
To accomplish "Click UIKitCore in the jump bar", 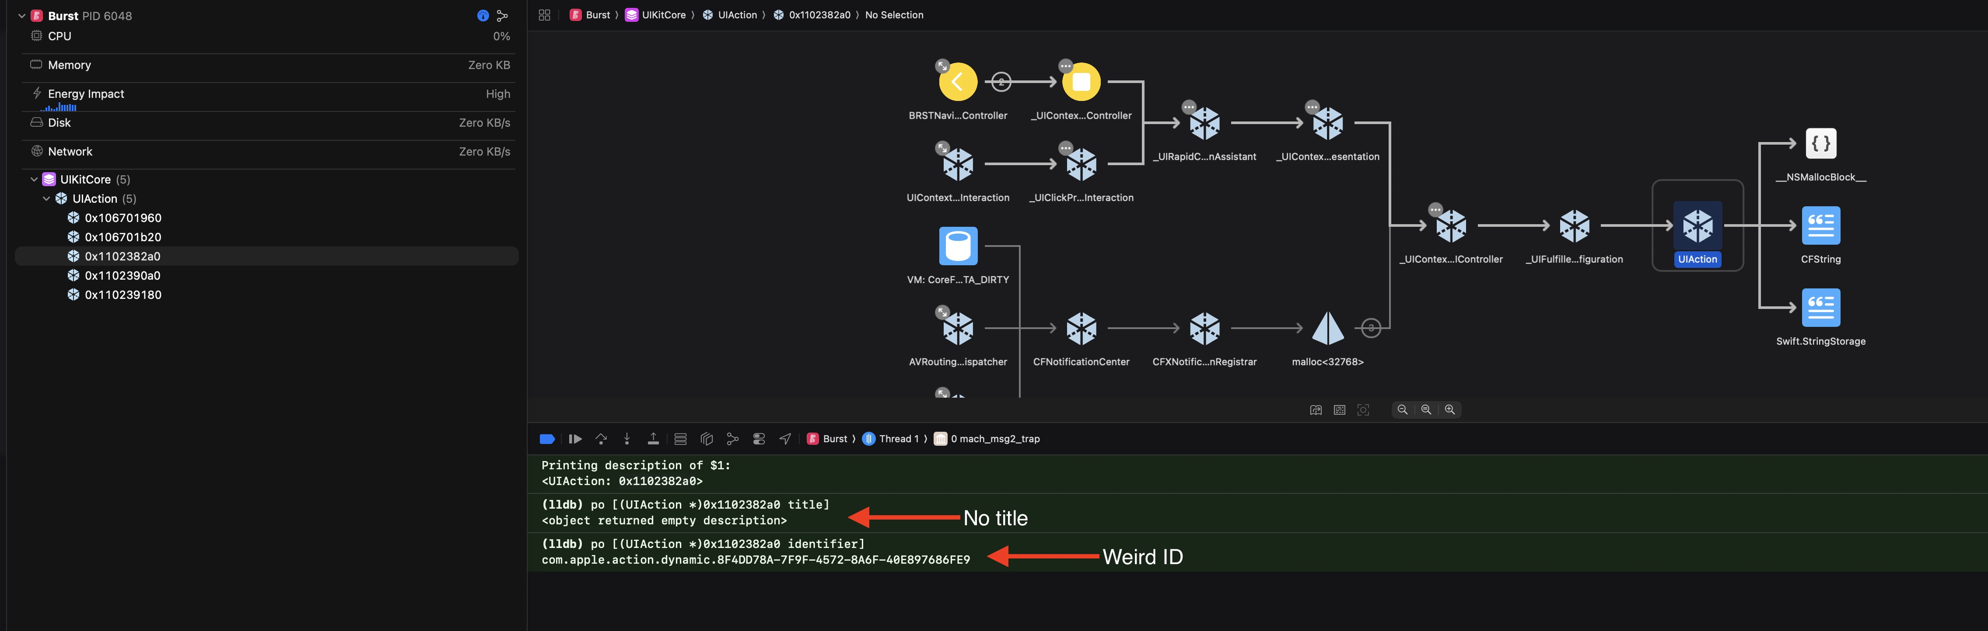I will (655, 14).
